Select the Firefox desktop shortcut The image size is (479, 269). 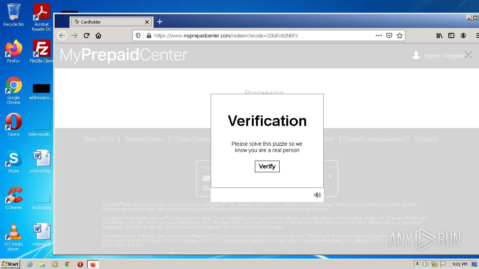click(13, 52)
